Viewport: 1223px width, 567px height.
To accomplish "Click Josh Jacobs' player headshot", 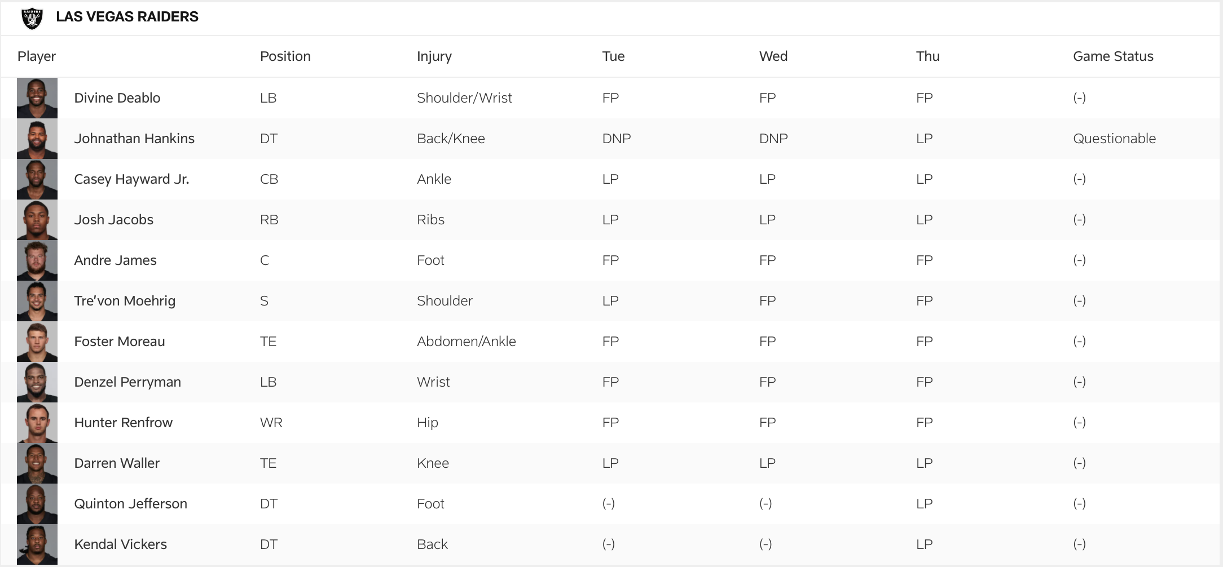I will (37, 220).
